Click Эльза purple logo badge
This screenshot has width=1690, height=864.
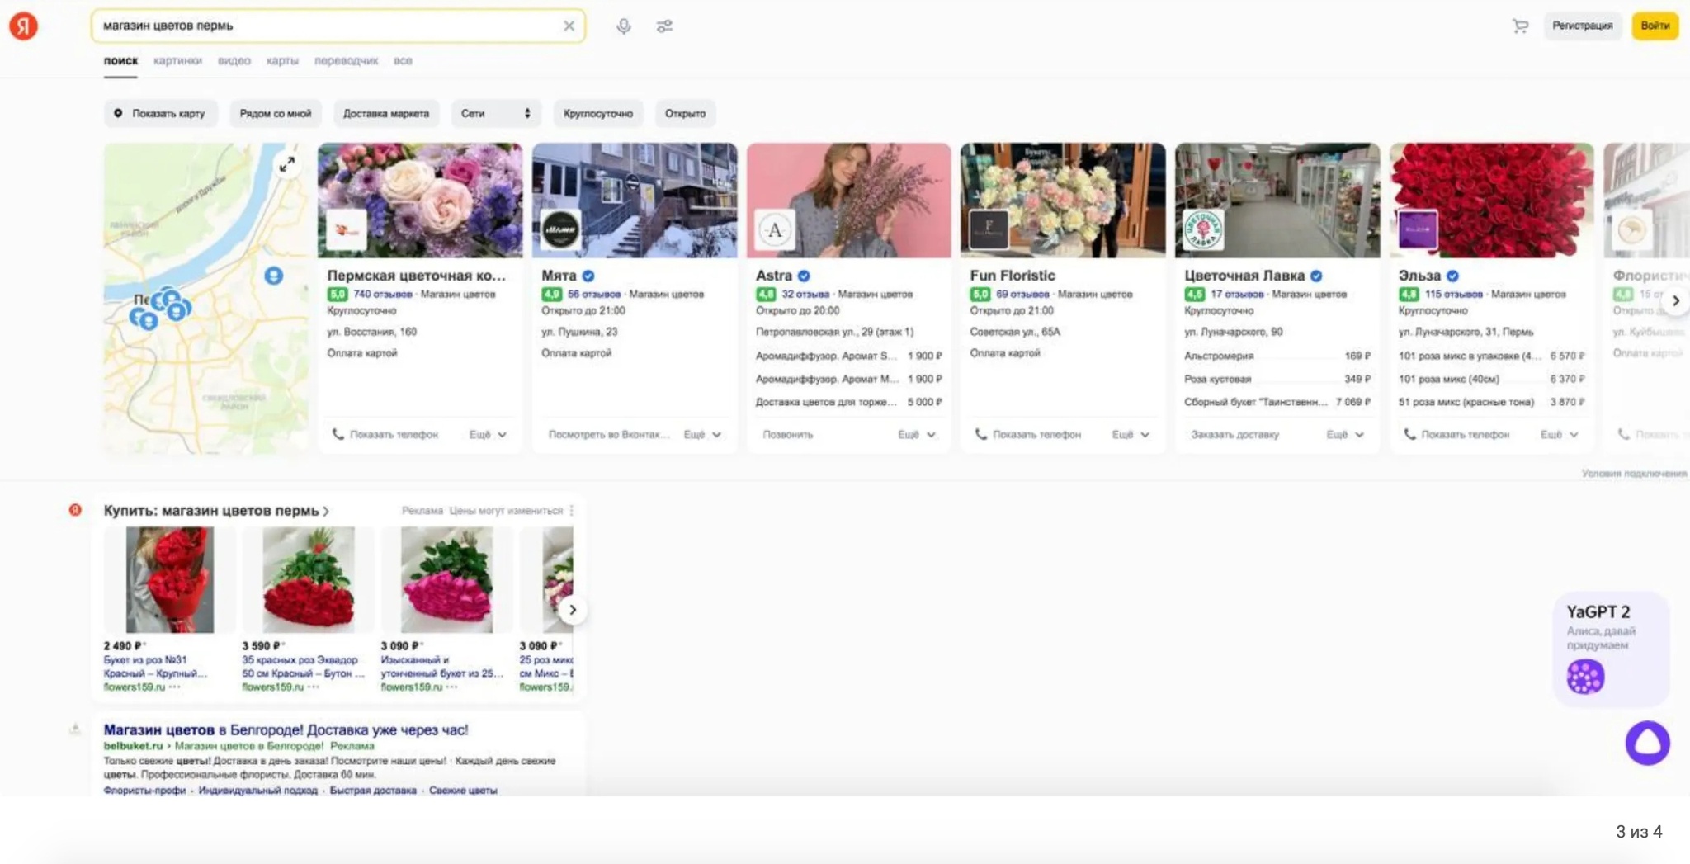1418,229
